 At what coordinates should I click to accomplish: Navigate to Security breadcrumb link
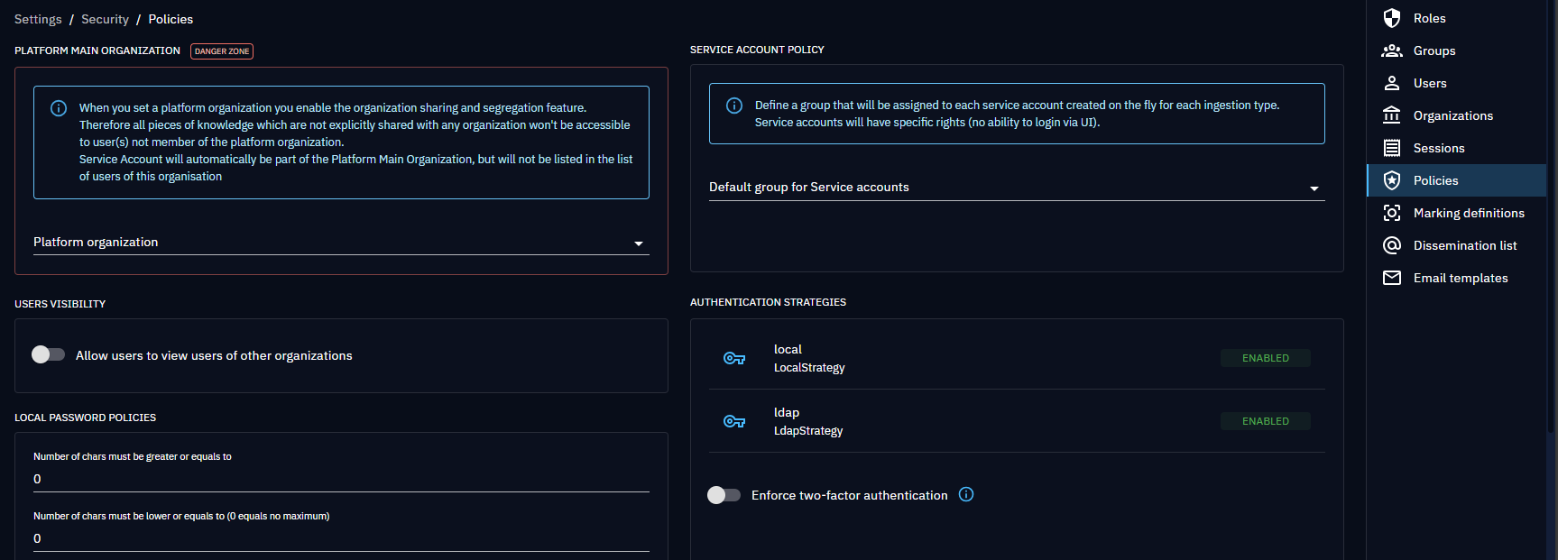click(105, 19)
